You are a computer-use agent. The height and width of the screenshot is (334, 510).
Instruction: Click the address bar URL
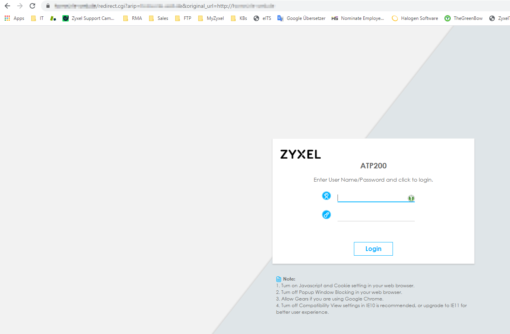coord(165,6)
